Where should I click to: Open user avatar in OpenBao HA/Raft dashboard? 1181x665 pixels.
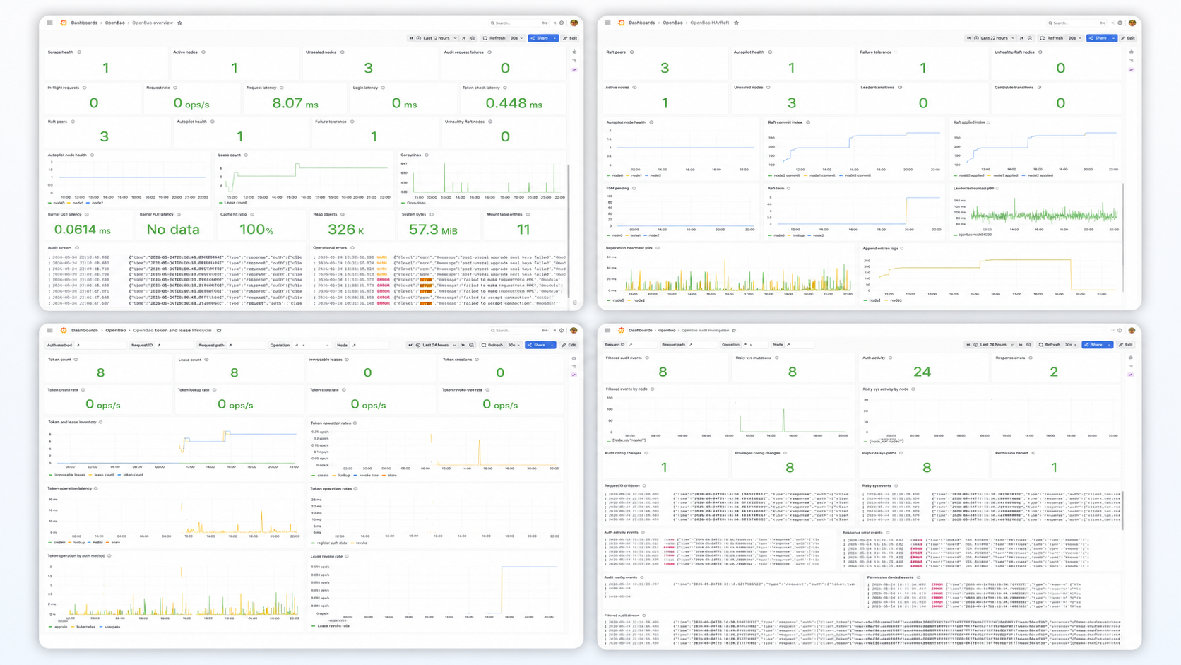click(1132, 23)
